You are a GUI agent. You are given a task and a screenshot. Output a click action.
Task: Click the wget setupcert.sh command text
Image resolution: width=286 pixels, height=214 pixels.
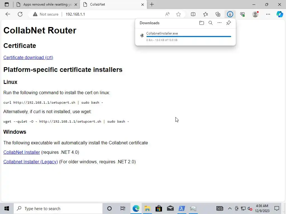coord(66,121)
